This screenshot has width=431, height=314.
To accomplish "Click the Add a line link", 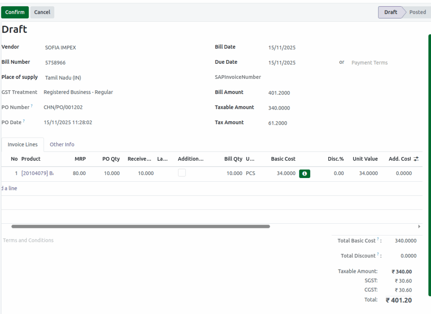I will tap(9, 188).
